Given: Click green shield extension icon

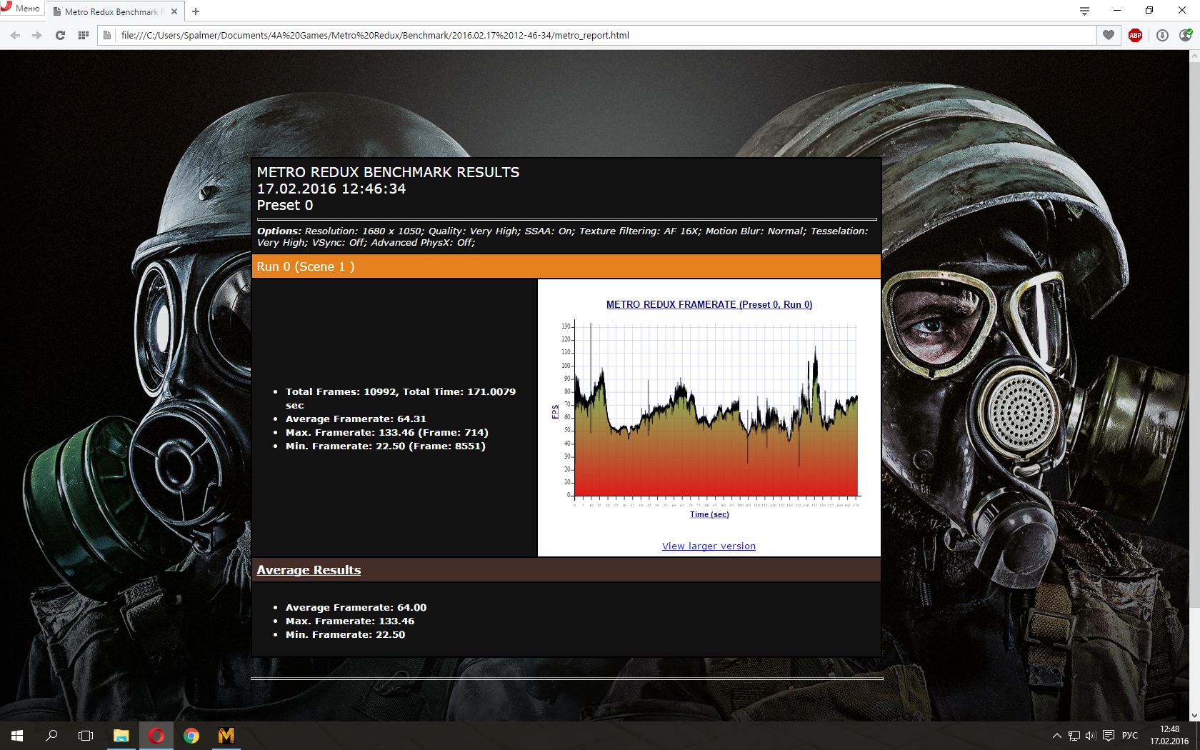Looking at the screenshot, I should (x=1186, y=35).
